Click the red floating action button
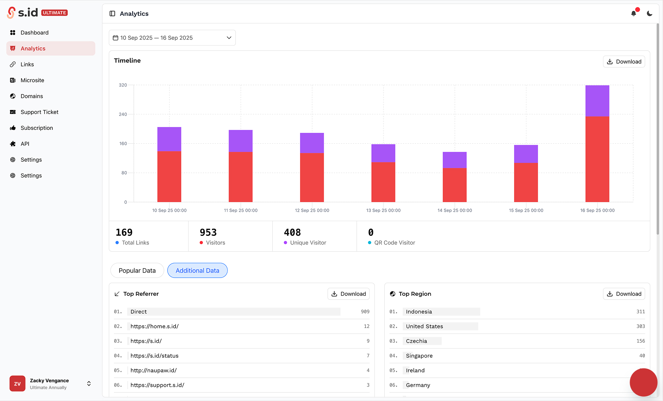Screen dimensions: 663x401 coord(643,382)
